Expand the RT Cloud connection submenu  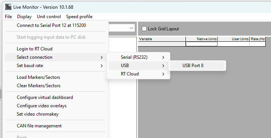coord(138,74)
